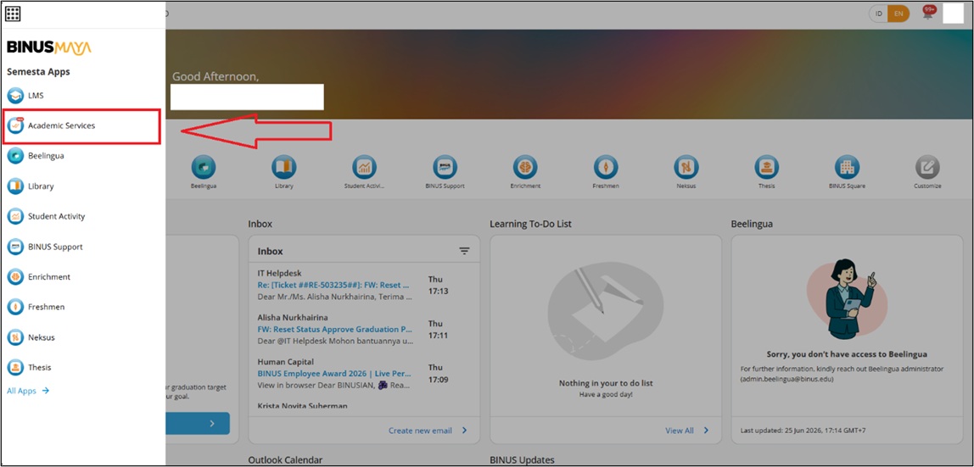Select the Library label in sidebar
The width and height of the screenshot is (974, 467).
point(41,186)
